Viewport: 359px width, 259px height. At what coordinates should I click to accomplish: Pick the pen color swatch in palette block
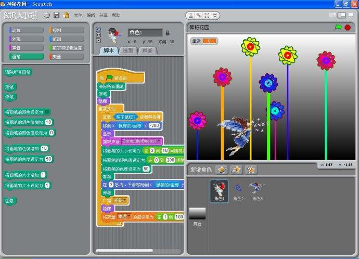[47, 112]
